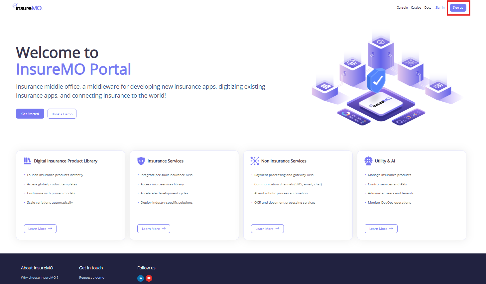Click the 'Follow us' footer heading

click(x=146, y=268)
